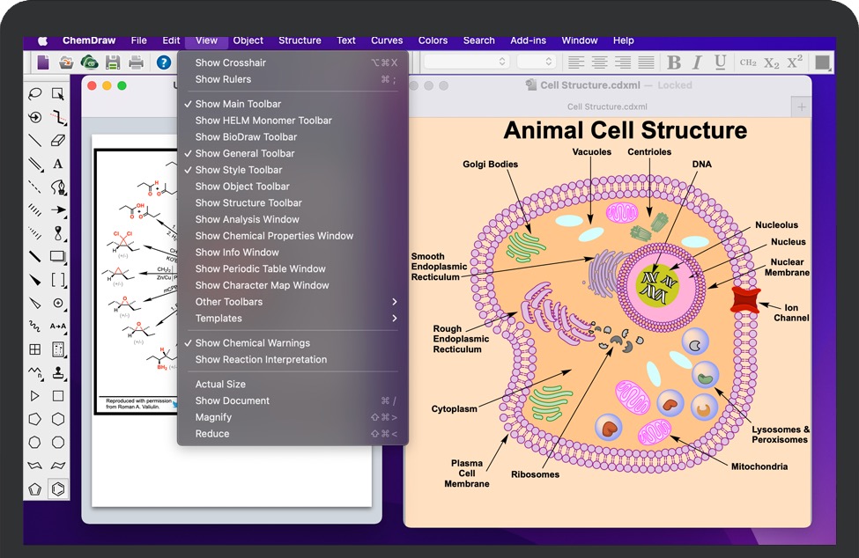Screen dimensions: 859x558
Task: Pick the Benzene ring tool
Action: click(x=58, y=488)
